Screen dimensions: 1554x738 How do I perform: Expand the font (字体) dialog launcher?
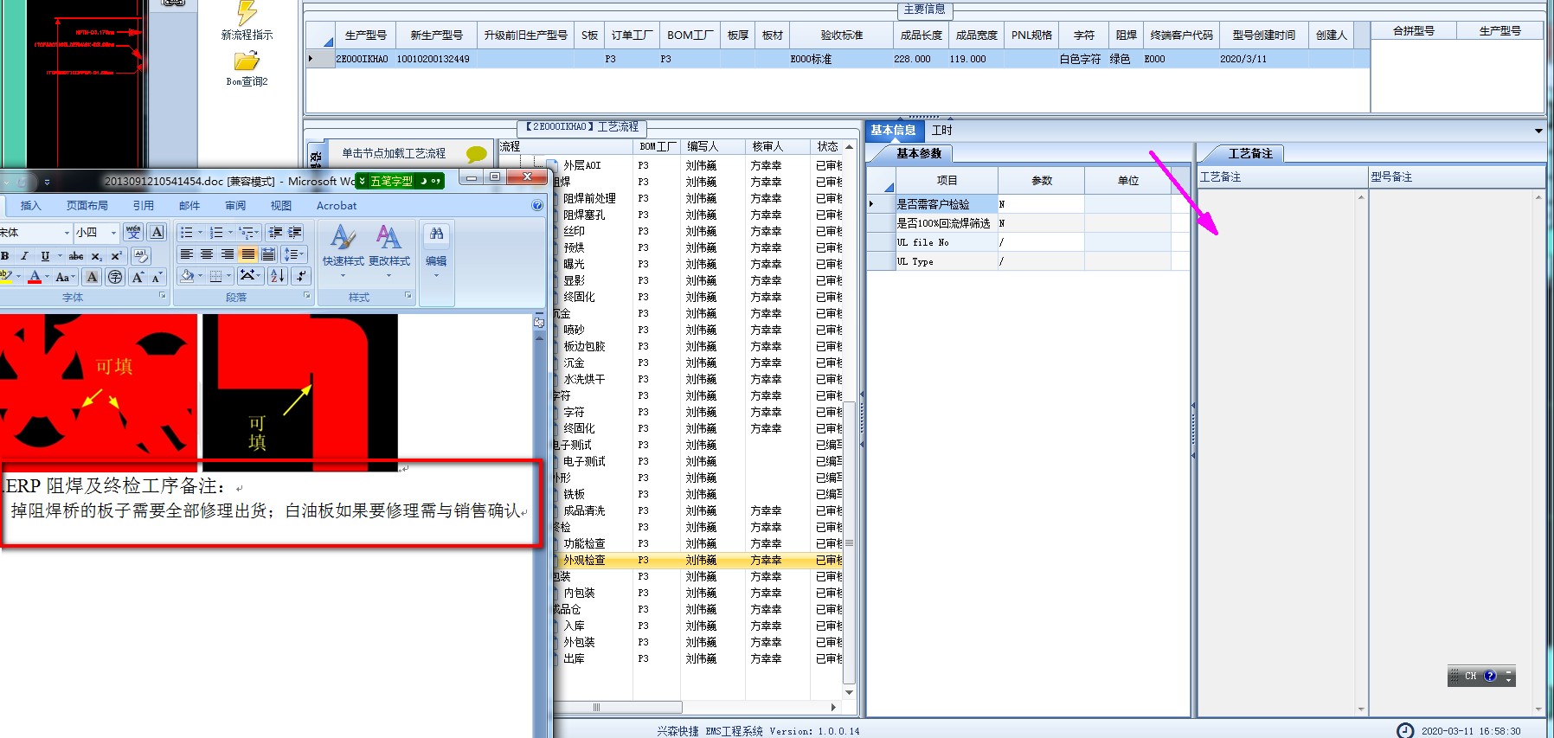click(x=162, y=296)
